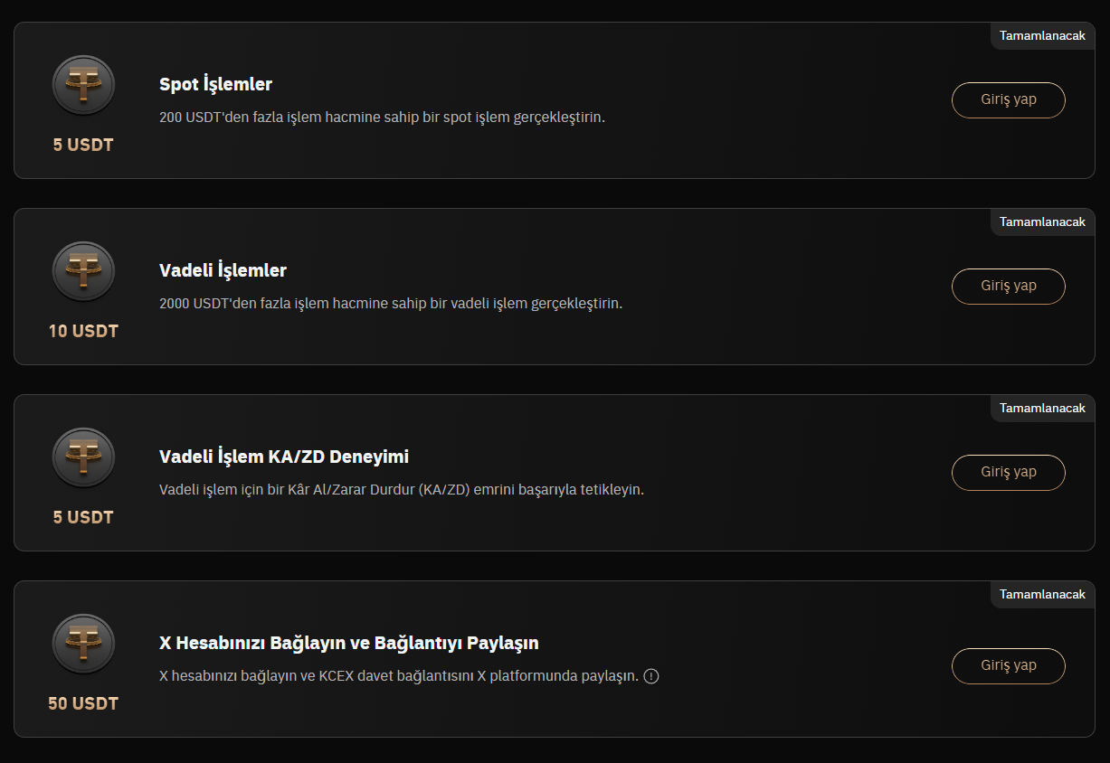Click the USDT coin icon for Vadeli İşlemler
This screenshot has height=763, width=1110.
coord(83,271)
